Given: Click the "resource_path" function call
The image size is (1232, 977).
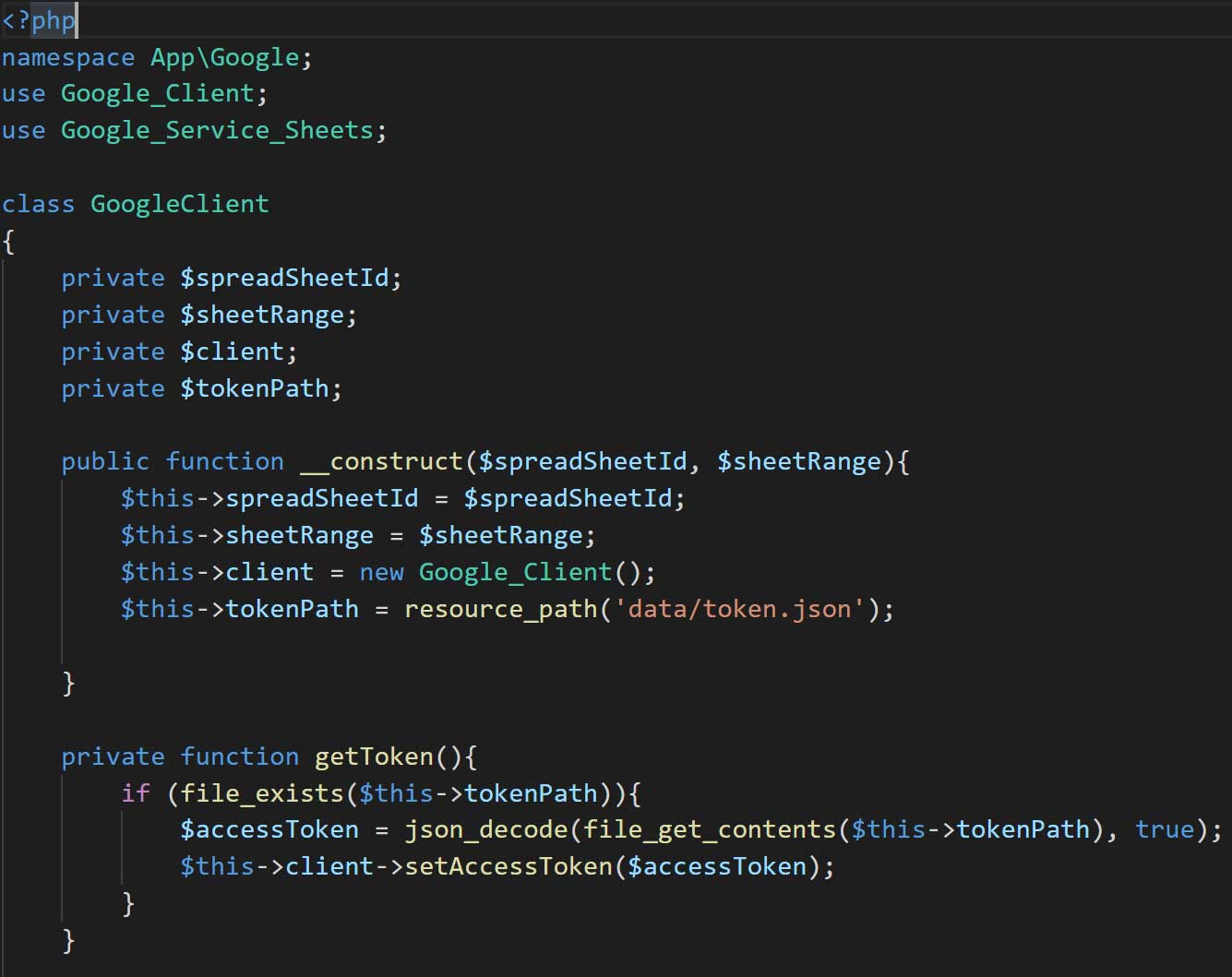Looking at the screenshot, I should (x=501, y=609).
